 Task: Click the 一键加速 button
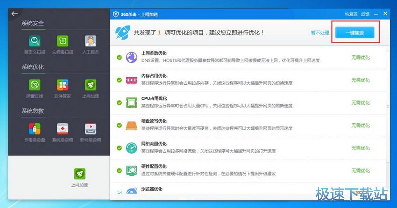[354, 33]
